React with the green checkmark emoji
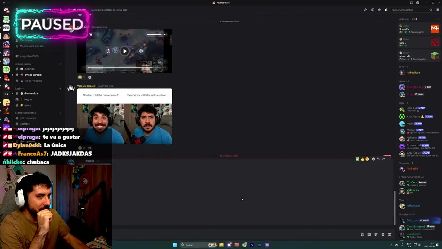 tap(357, 159)
